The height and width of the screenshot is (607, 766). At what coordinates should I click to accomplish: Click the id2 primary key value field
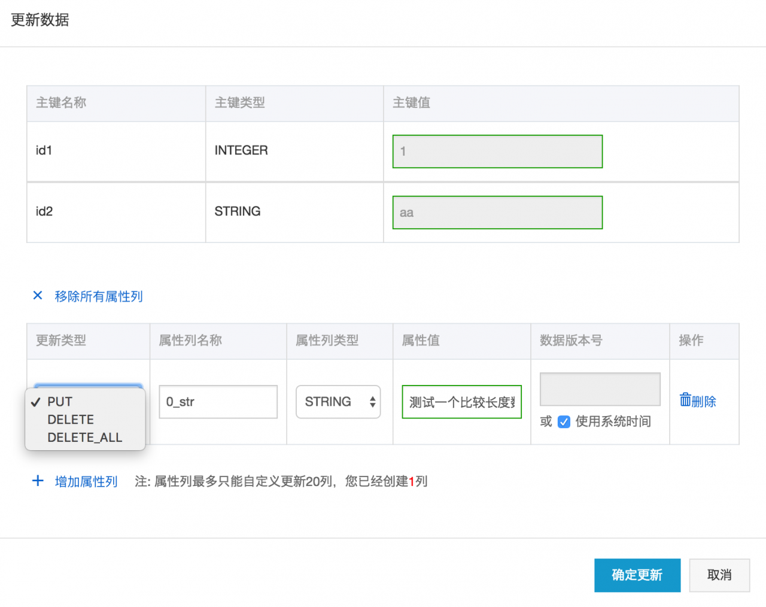497,213
